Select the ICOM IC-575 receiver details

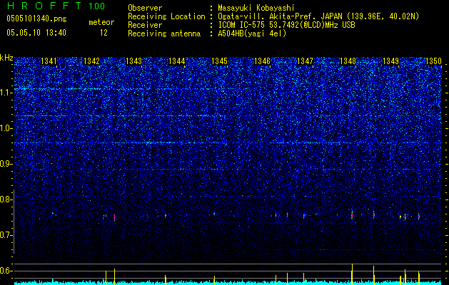pyautogui.click(x=286, y=25)
